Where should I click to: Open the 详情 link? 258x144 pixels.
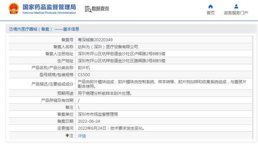click(x=82, y=136)
